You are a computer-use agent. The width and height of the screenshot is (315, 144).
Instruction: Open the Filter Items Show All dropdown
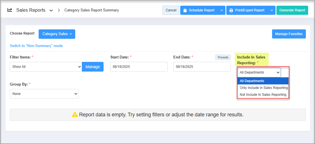coord(46,67)
